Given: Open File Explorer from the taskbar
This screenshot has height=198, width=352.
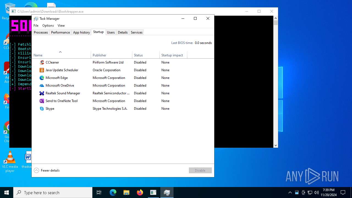Looking at the screenshot, I should 127,193.
